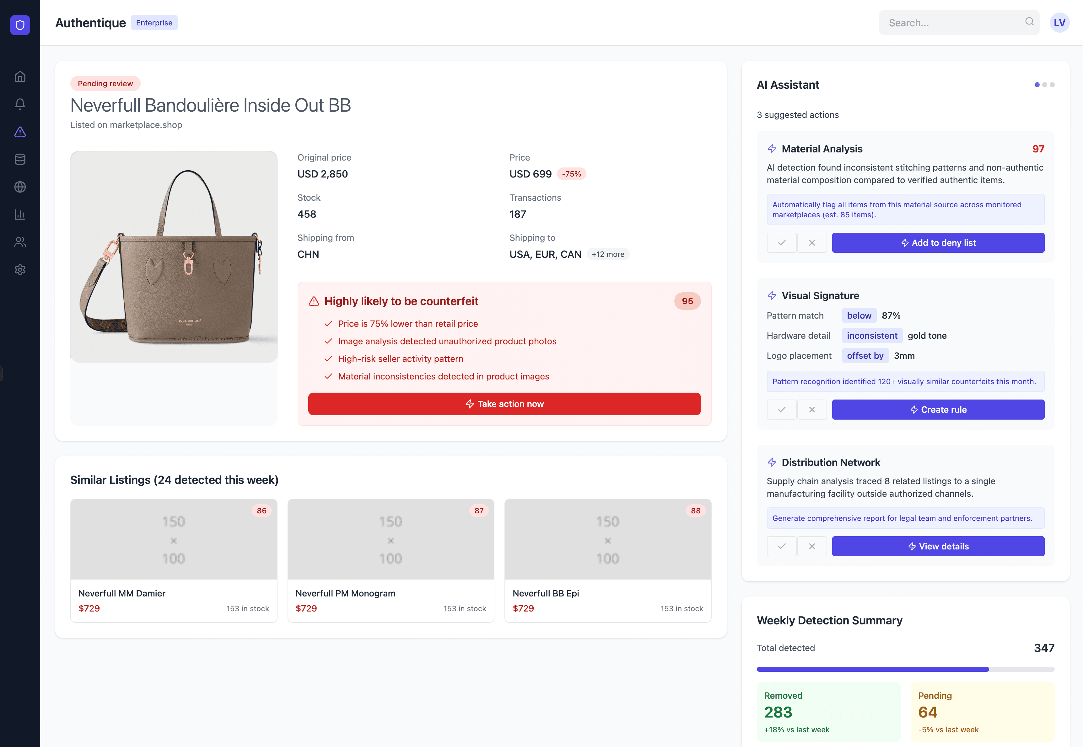Viewport: 1083px width, 747px height.
Task: Click the Material Analysis 97 score
Action: (1038, 149)
